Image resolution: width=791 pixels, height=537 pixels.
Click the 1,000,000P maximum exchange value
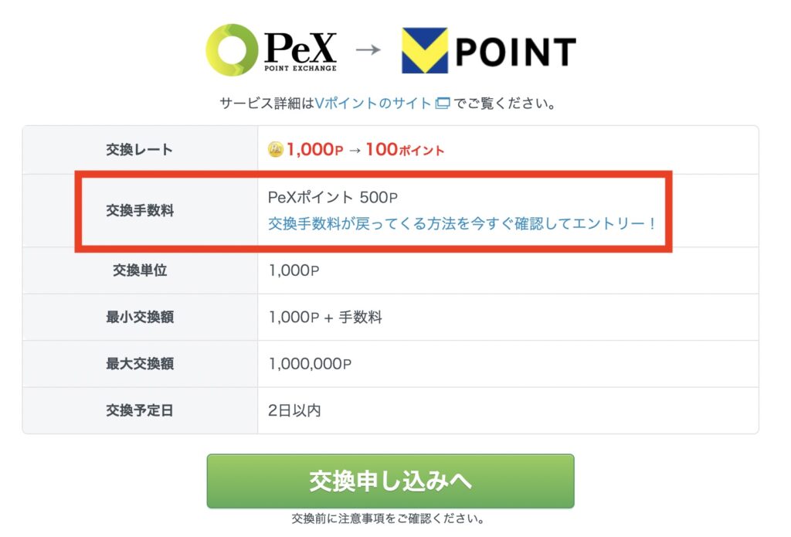(x=311, y=364)
